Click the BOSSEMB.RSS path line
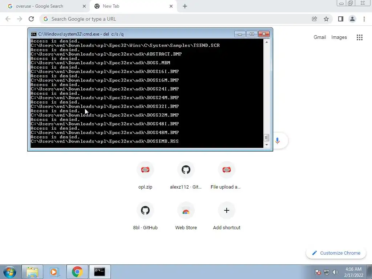The width and height of the screenshot is (372, 279). (105, 141)
